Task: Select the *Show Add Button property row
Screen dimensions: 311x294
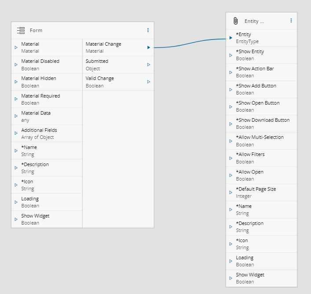Action: click(261, 89)
